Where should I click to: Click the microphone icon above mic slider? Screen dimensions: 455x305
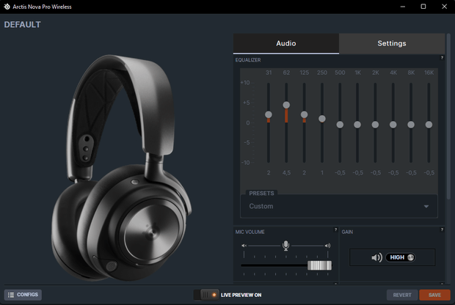pos(285,246)
